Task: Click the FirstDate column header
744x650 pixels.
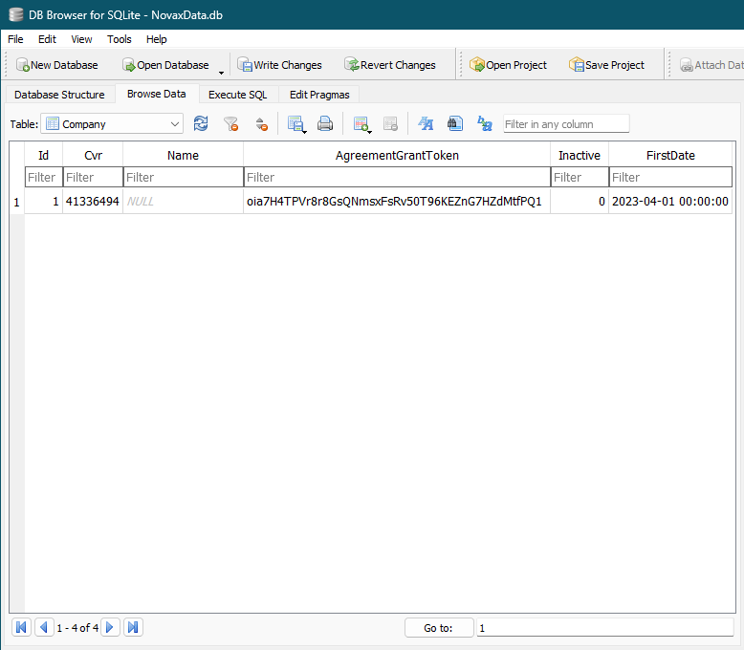Action: (670, 155)
